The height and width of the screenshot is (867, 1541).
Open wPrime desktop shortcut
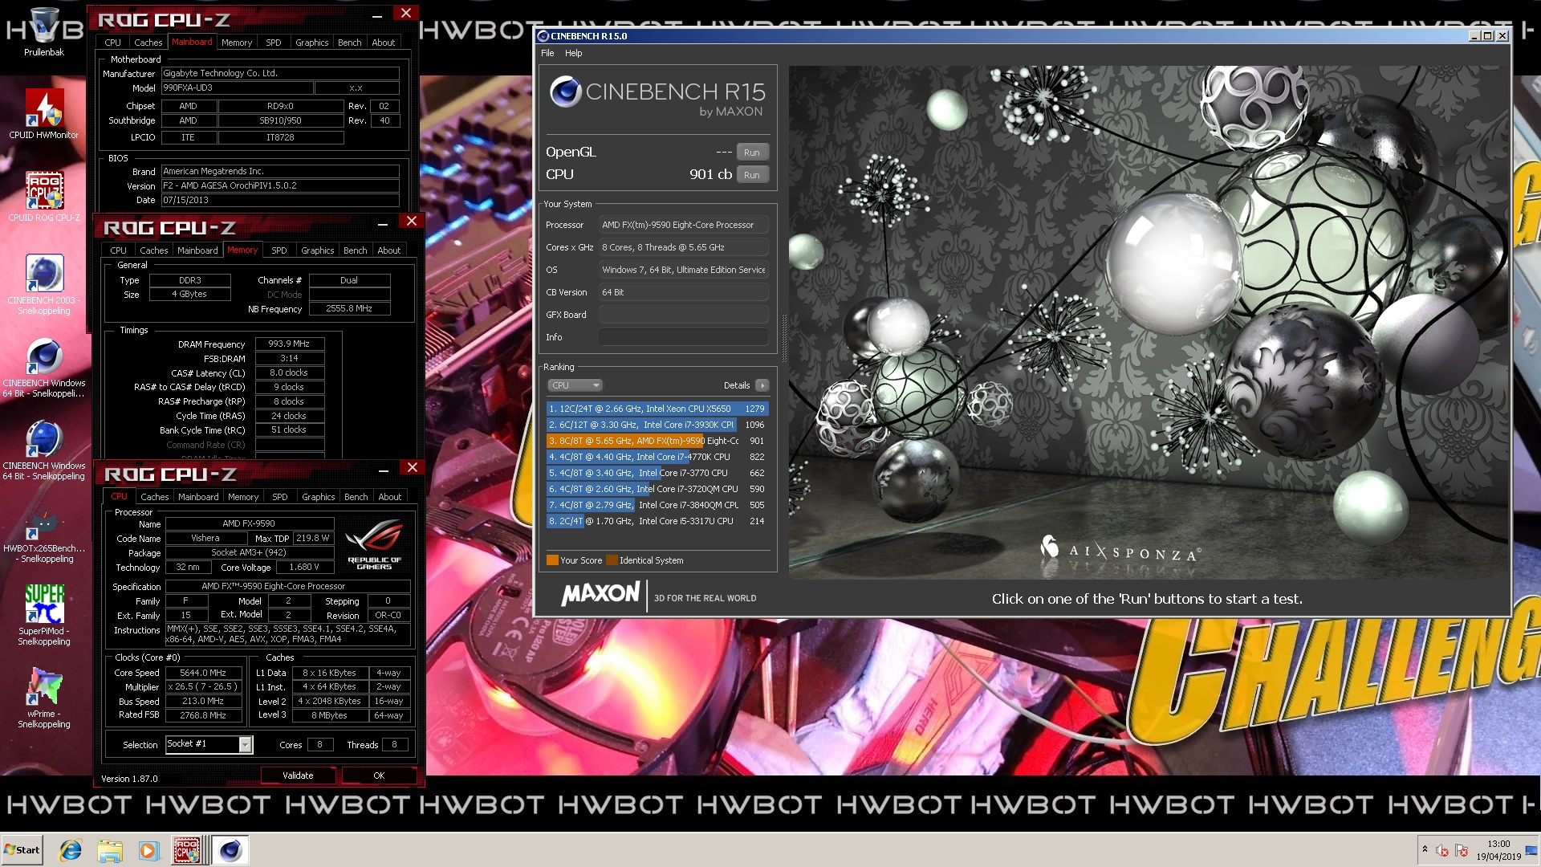click(44, 698)
